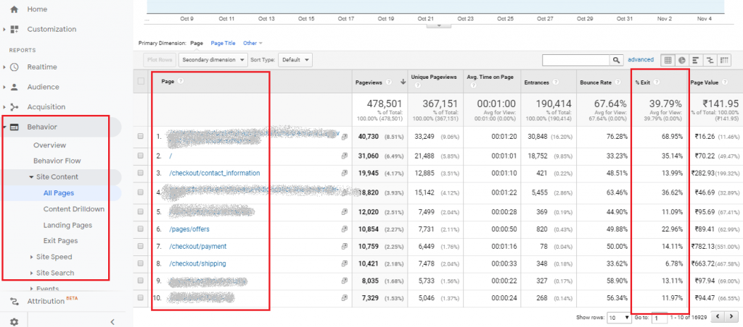Switch to Data table view icon
The image size is (743, 327).
click(668, 60)
